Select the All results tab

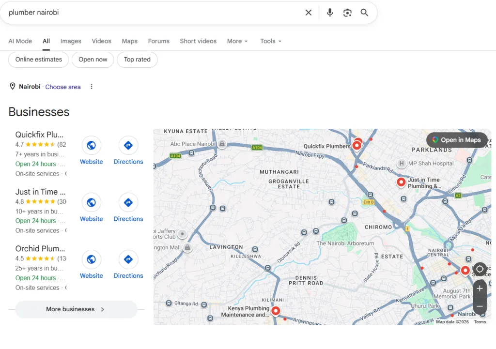(46, 41)
